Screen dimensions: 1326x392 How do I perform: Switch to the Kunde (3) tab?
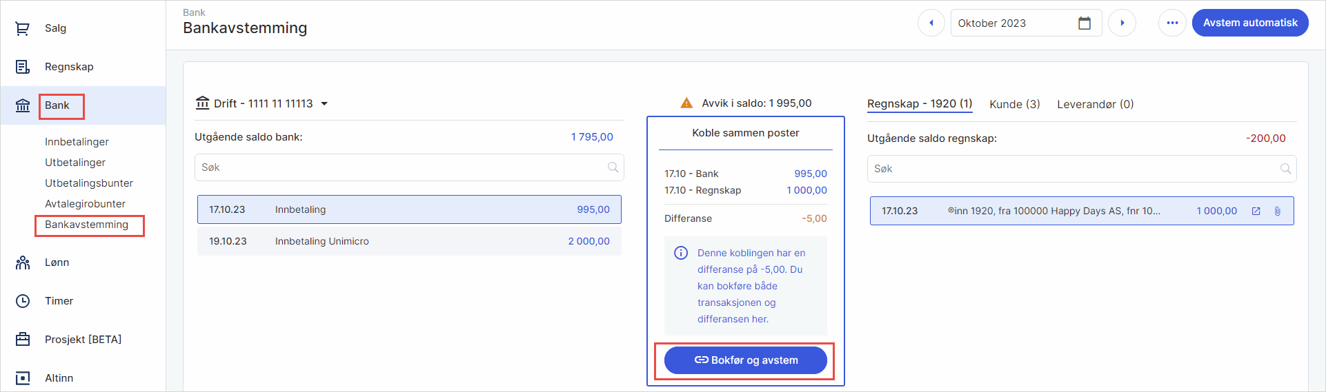coord(1014,104)
